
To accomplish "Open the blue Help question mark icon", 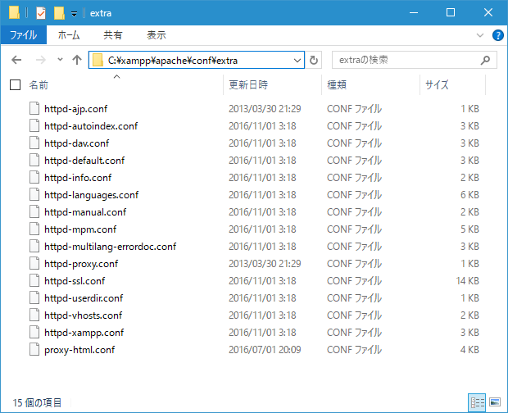I will pyautogui.click(x=497, y=35).
